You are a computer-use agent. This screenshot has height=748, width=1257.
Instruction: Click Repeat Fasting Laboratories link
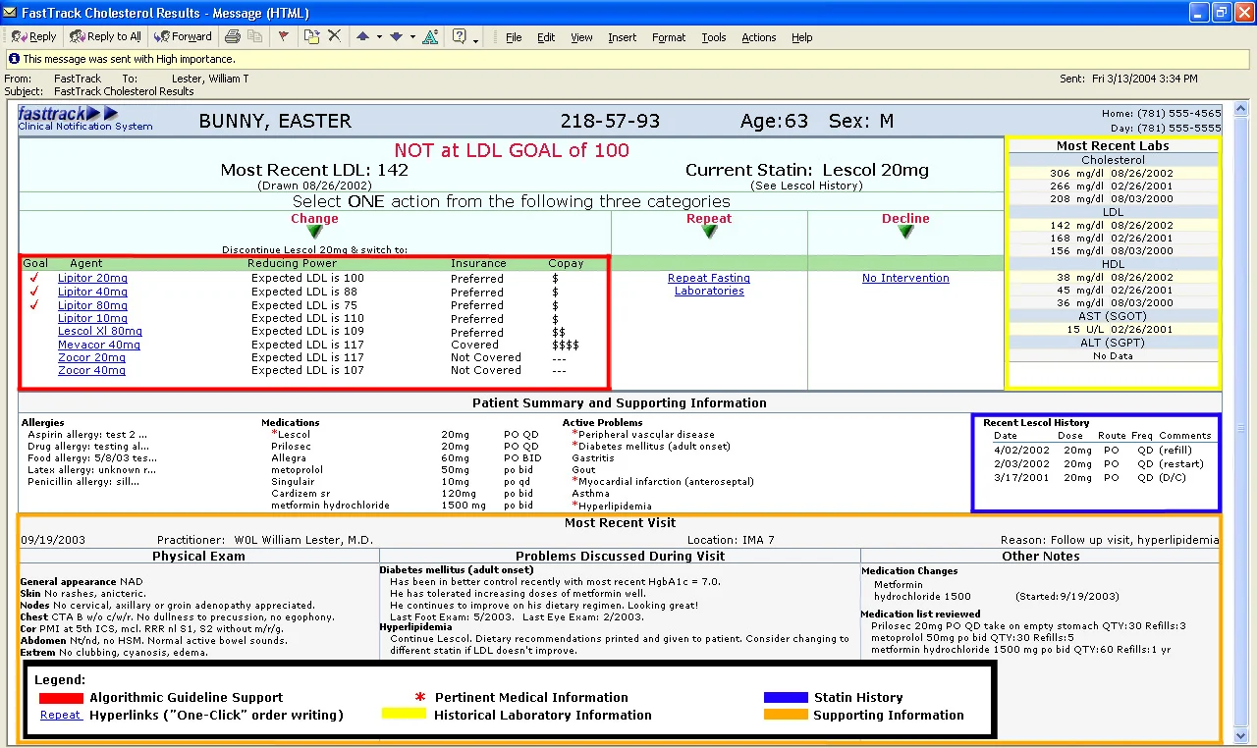(x=709, y=285)
